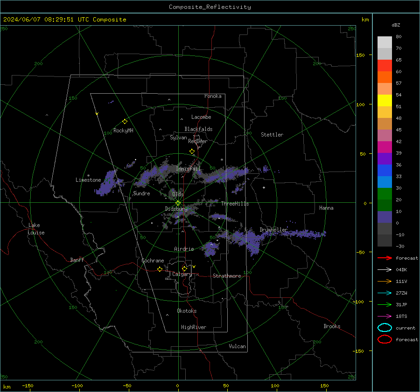Screen dimensions: 420x392
Task: Click the 18TS legend text
Action: coord(401,316)
